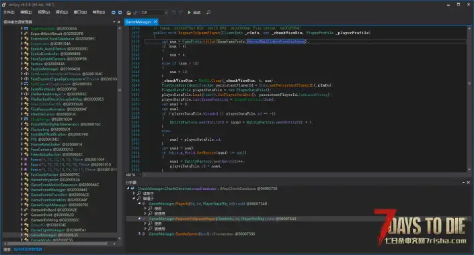Select GameLightManager in the assembly tree
474x255 pixels.
(x=58, y=230)
